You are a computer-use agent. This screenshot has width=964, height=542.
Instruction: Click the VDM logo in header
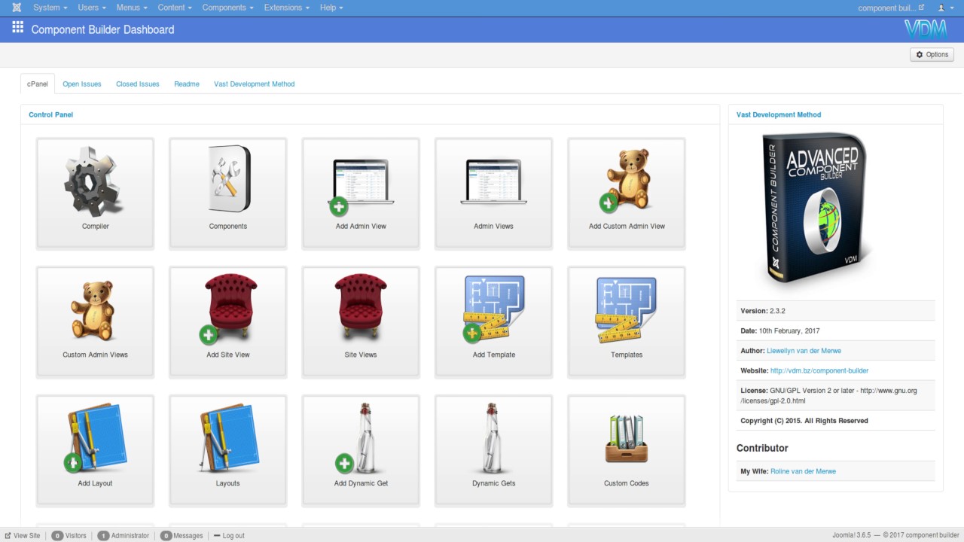tap(926, 29)
